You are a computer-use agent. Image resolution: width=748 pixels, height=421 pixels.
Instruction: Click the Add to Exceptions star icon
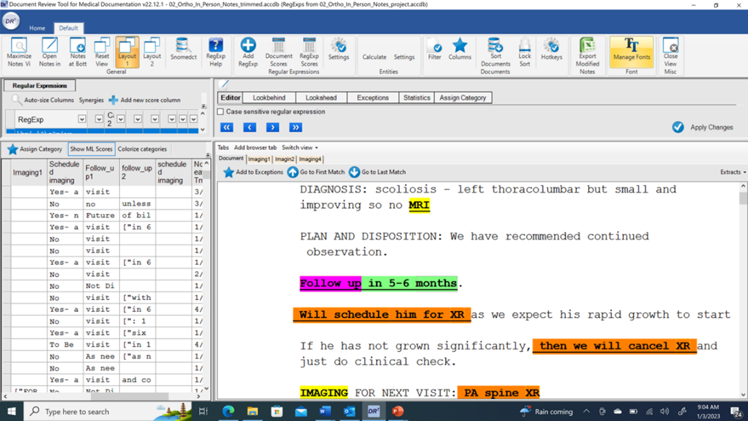point(228,172)
